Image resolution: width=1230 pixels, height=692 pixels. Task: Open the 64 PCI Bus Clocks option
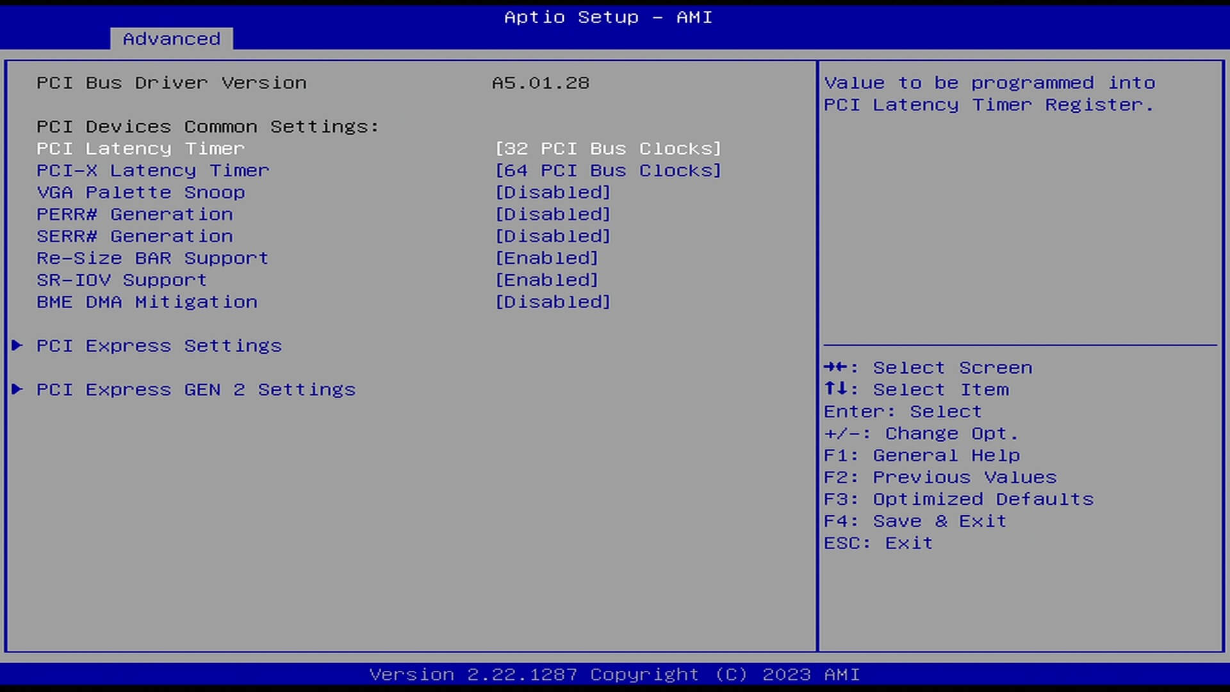608,170
